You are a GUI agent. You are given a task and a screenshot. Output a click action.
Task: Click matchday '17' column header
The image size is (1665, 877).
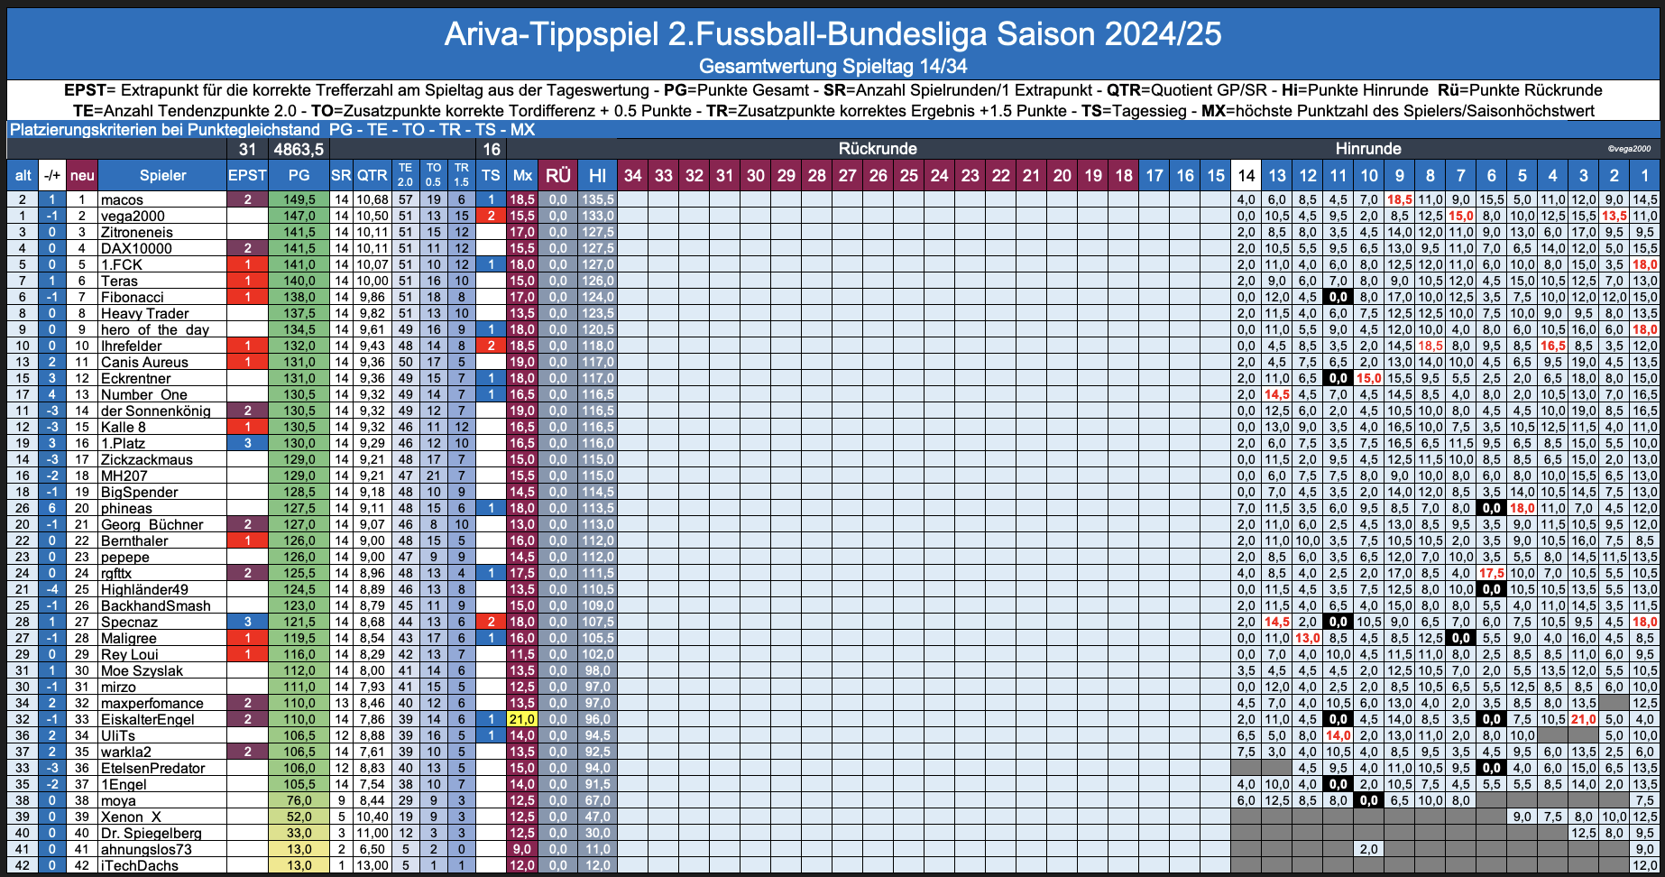pyautogui.click(x=1154, y=175)
